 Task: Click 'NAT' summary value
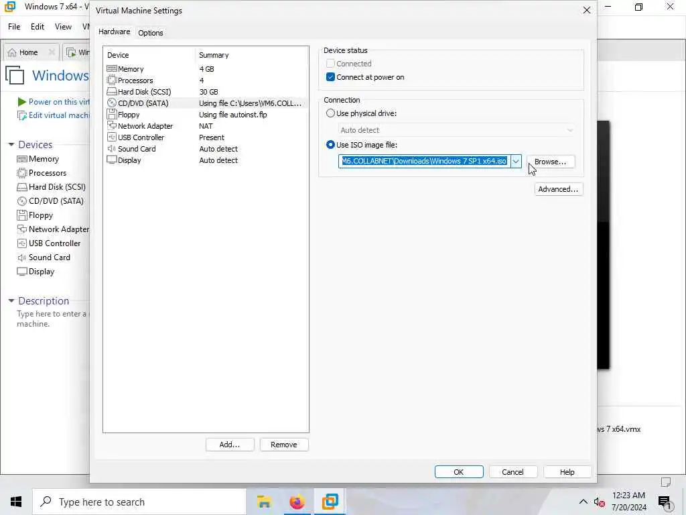pos(206,125)
